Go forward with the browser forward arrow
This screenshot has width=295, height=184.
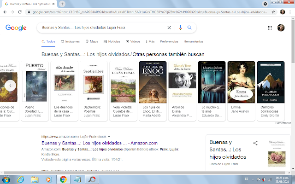click(x=12, y=12)
